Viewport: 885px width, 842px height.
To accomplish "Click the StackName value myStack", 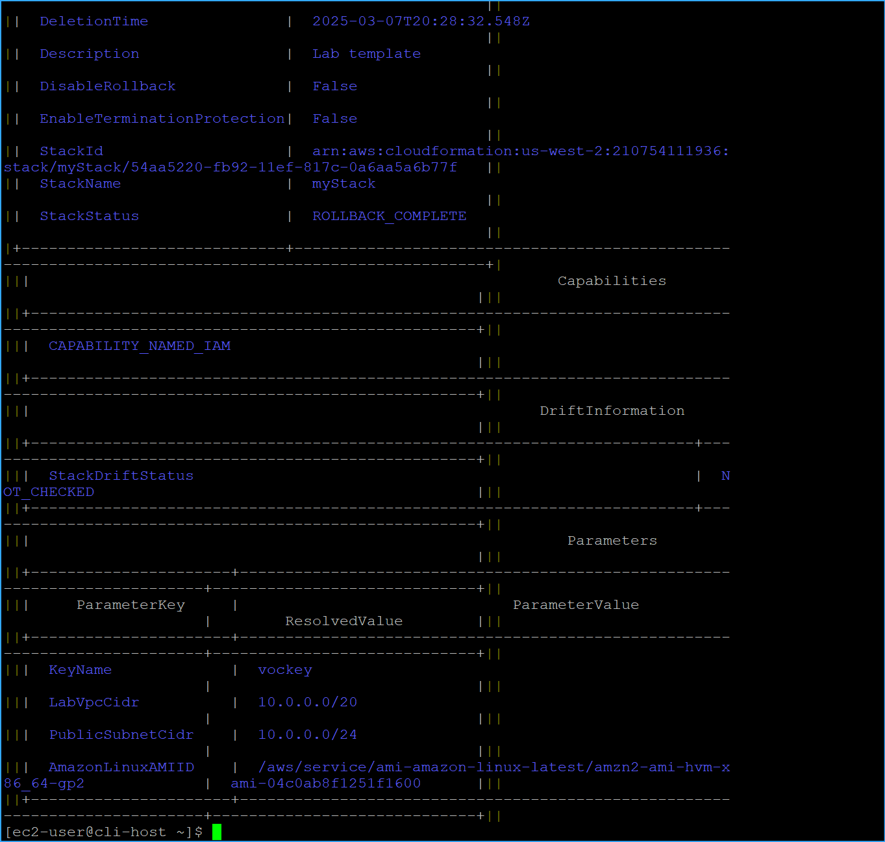I will pos(343,184).
